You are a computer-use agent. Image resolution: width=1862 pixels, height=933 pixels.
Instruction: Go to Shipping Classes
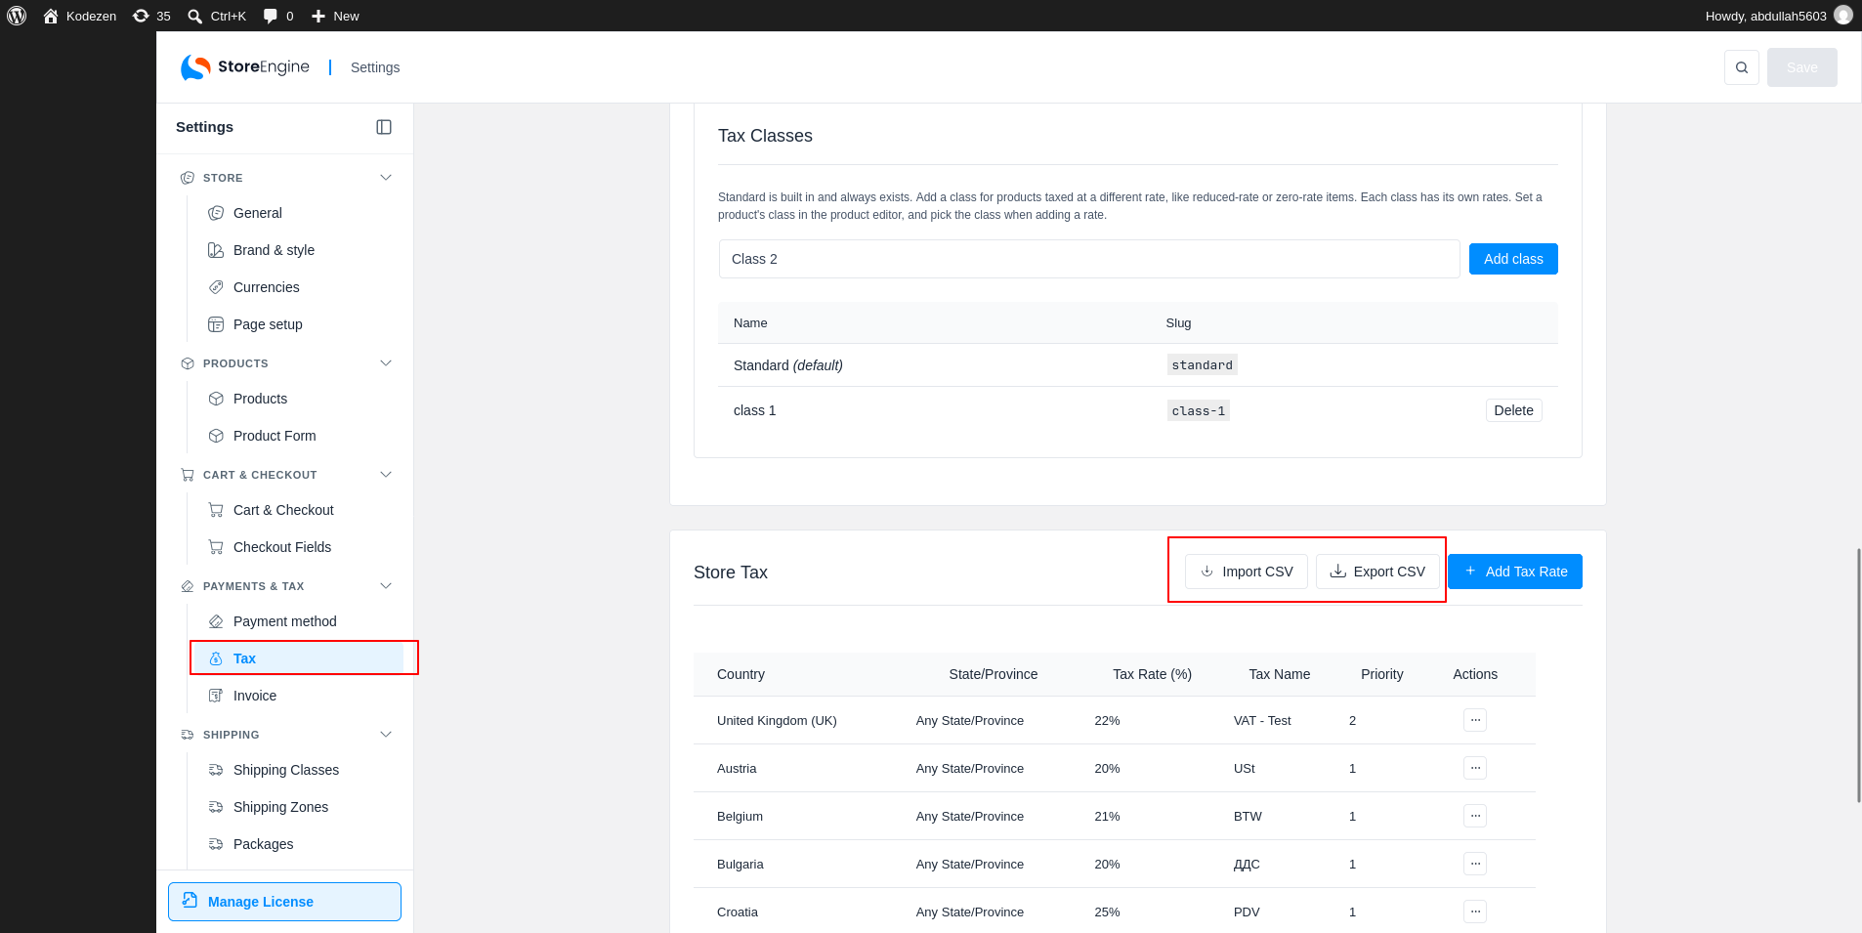point(299,770)
